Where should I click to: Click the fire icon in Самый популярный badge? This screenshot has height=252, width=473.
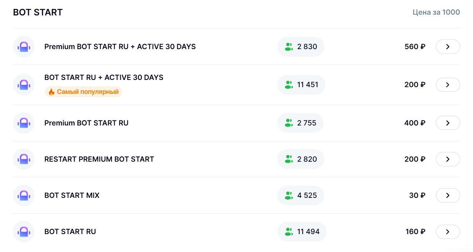pyautogui.click(x=51, y=92)
